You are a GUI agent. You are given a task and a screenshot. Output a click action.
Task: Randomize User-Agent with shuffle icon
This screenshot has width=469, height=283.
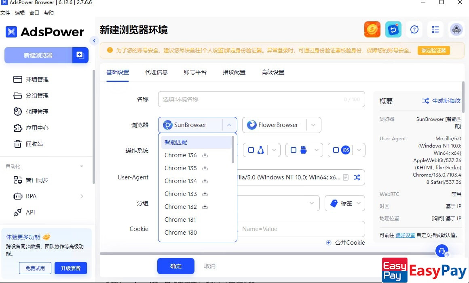click(357, 177)
